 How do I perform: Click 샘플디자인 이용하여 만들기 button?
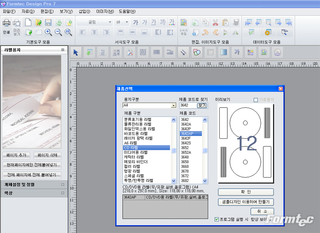tap(245, 202)
